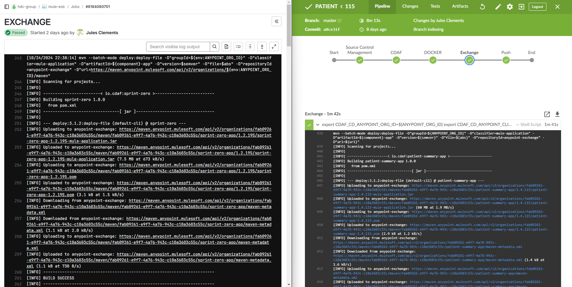Open pipeline configuration gear icon

point(510,7)
